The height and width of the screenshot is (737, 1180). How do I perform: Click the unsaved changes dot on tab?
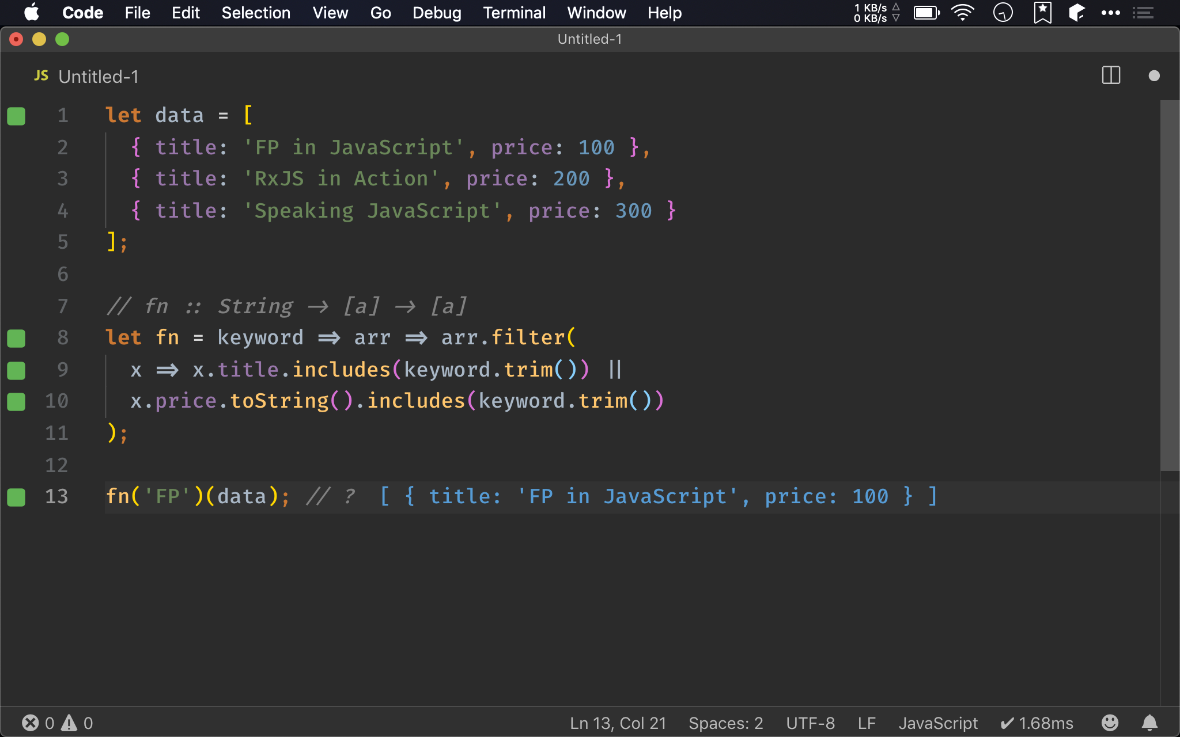[1154, 75]
